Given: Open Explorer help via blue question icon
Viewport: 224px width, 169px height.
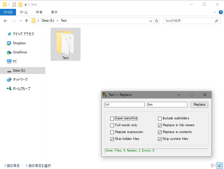Looking at the screenshot, I should [221, 12].
